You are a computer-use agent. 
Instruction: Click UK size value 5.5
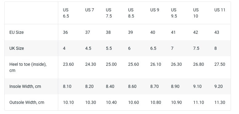pos(109,48)
